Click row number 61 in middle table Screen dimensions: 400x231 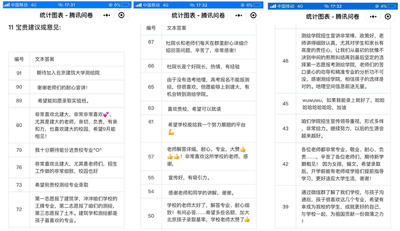click(x=151, y=122)
